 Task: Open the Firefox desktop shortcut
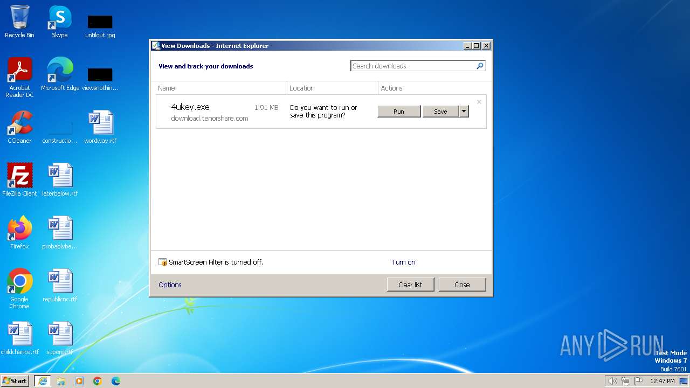[19, 233]
